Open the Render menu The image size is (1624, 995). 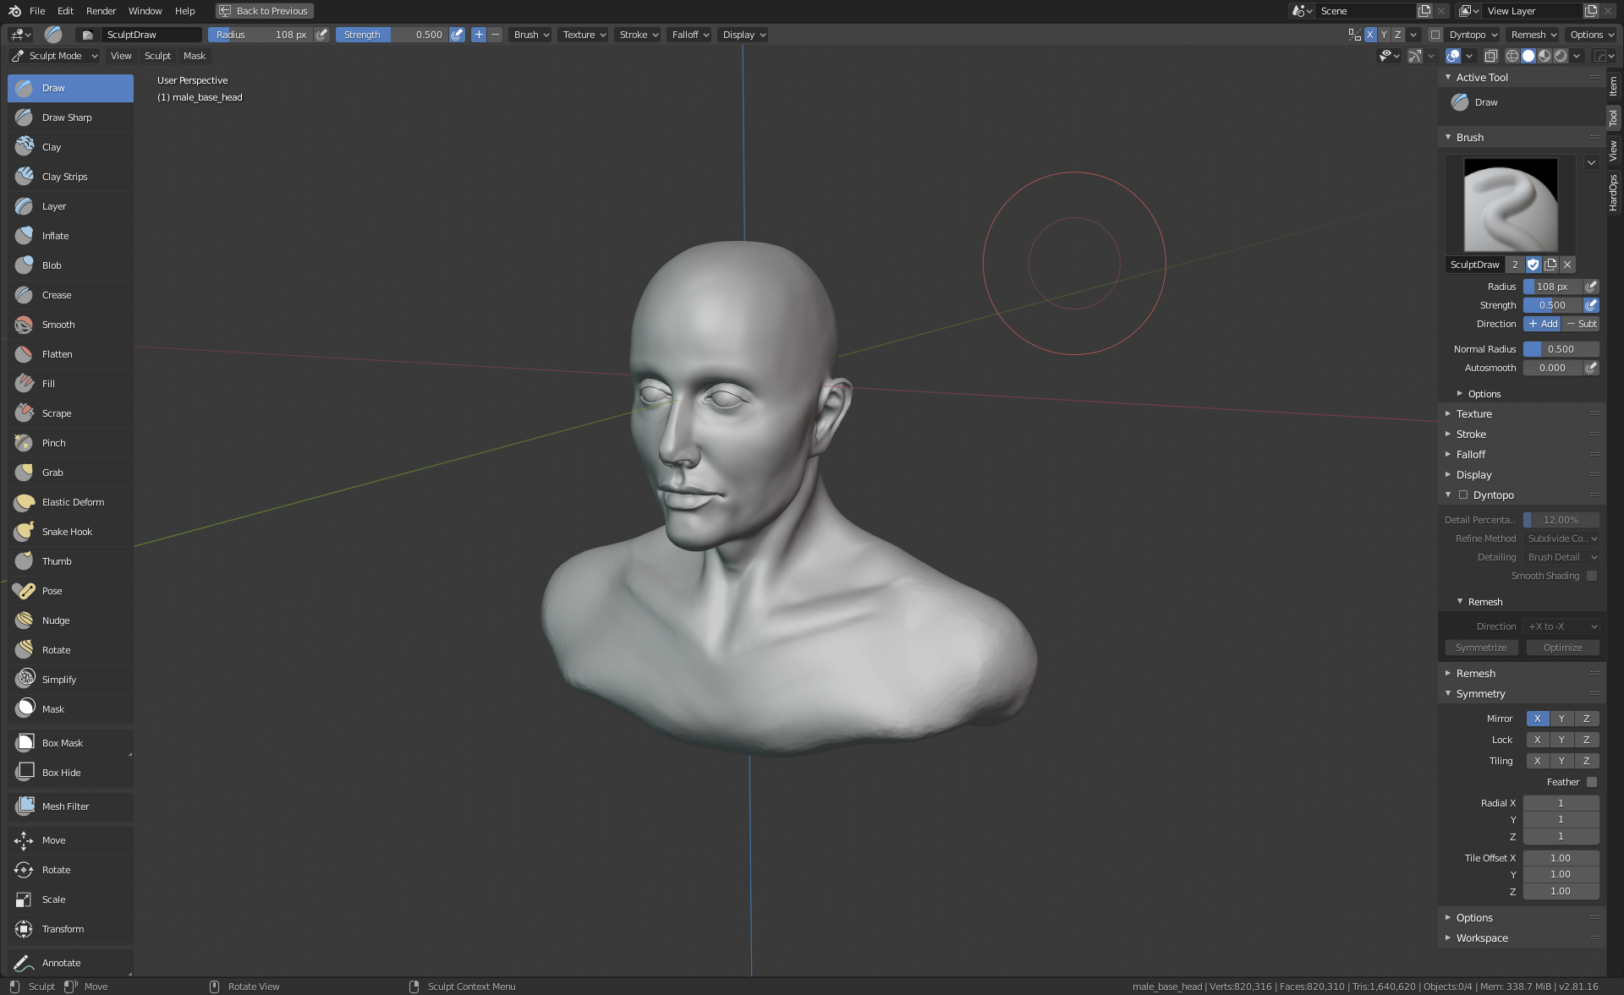101,11
